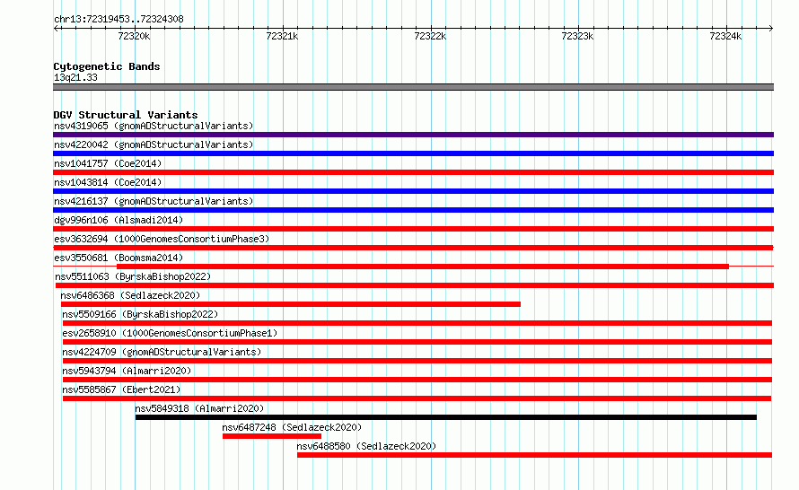Select the 13q21.33 band label

75,77
